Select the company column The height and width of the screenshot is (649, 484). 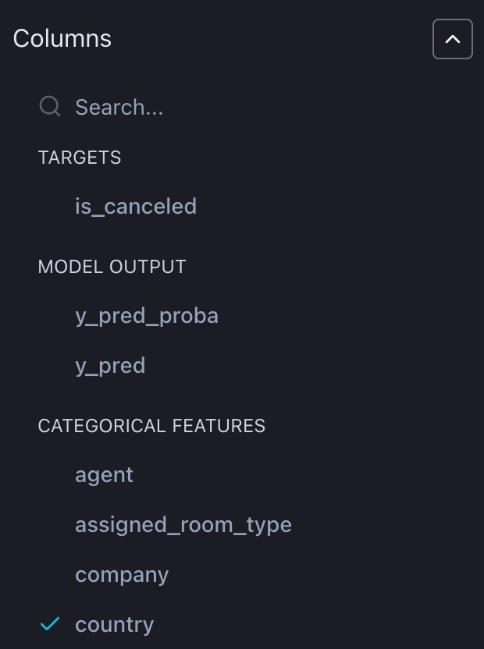click(x=122, y=575)
